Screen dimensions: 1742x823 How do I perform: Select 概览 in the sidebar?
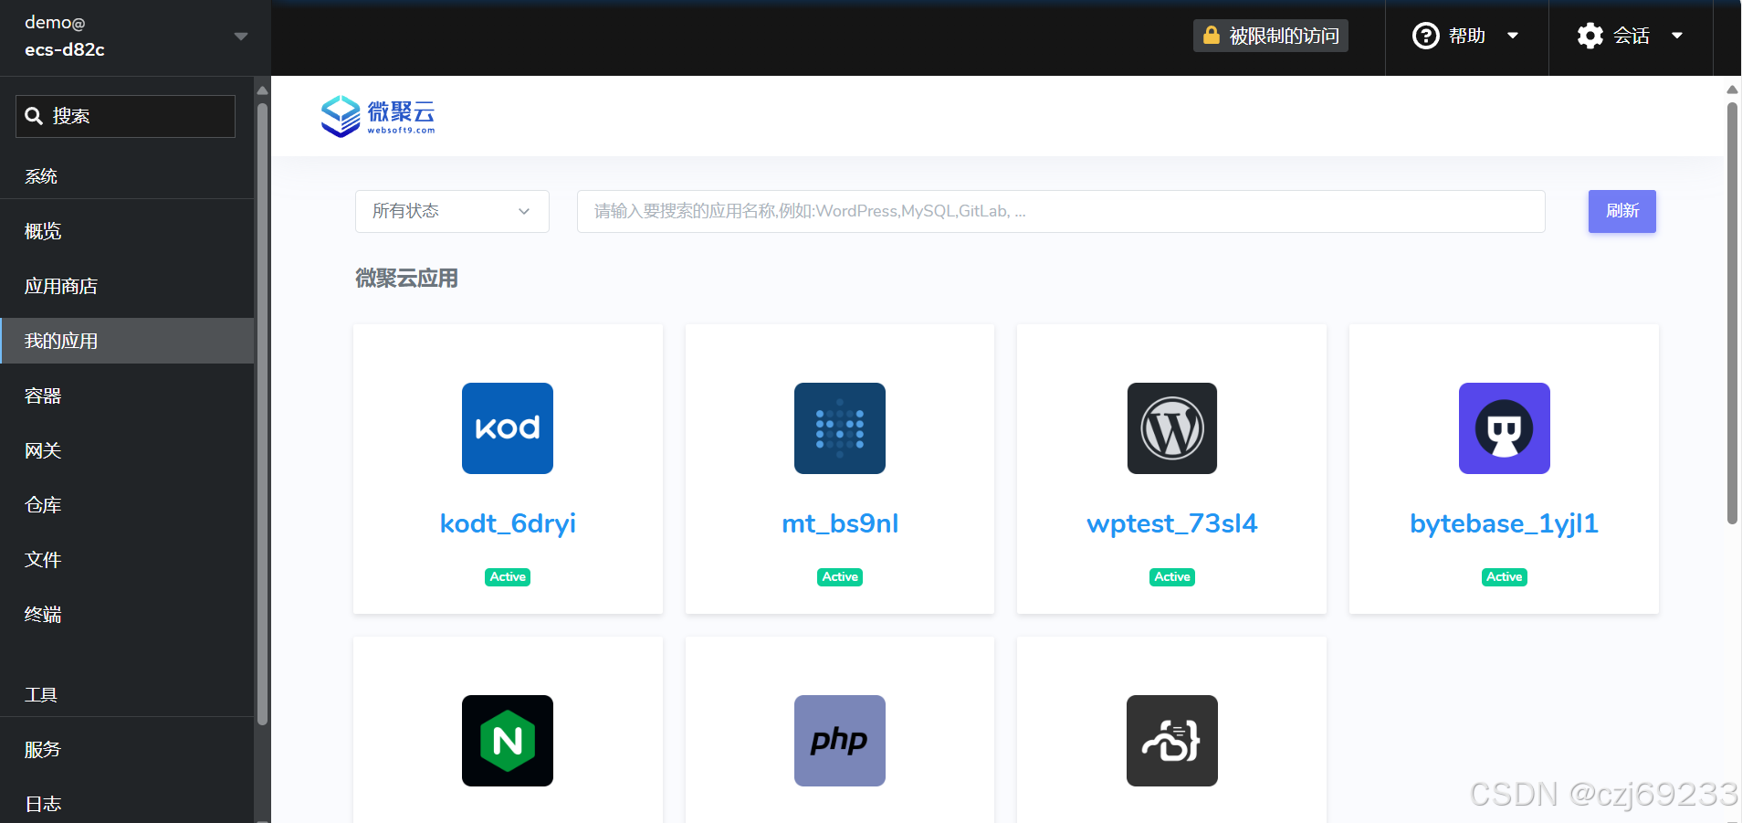point(127,231)
